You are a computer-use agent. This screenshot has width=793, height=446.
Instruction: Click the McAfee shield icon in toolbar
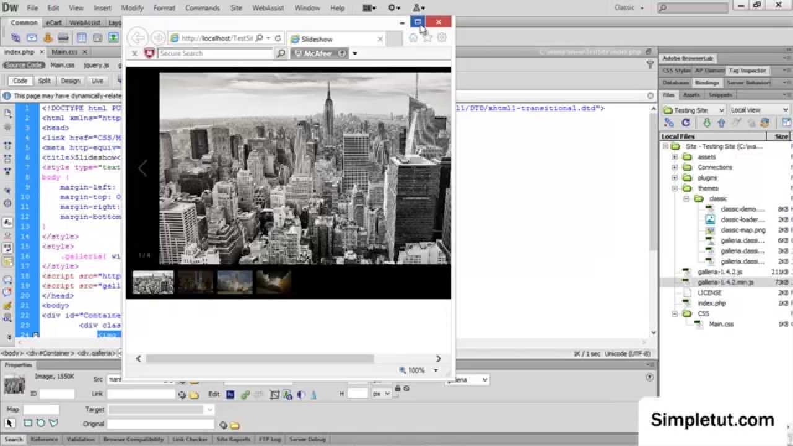point(149,53)
